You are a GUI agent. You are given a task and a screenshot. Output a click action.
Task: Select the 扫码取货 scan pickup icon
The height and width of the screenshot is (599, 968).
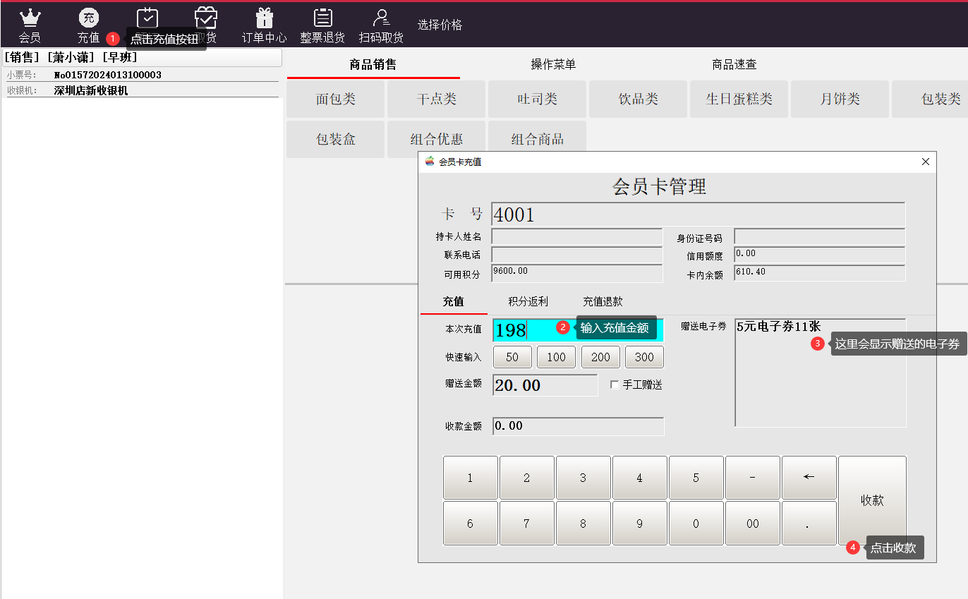382,18
